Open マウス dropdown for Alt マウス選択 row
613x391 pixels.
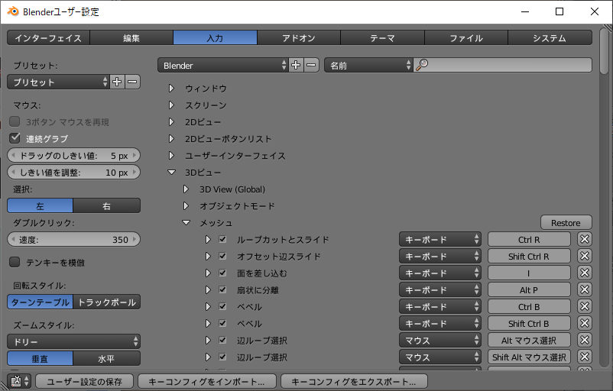439,341
